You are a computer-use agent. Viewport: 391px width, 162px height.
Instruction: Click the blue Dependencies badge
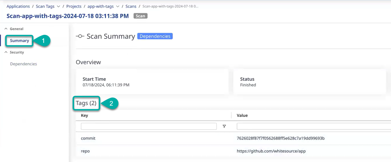155,36
